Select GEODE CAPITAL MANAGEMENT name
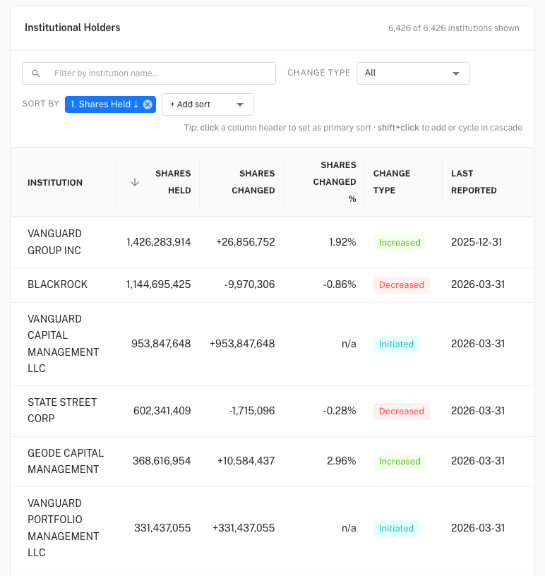 click(66, 462)
